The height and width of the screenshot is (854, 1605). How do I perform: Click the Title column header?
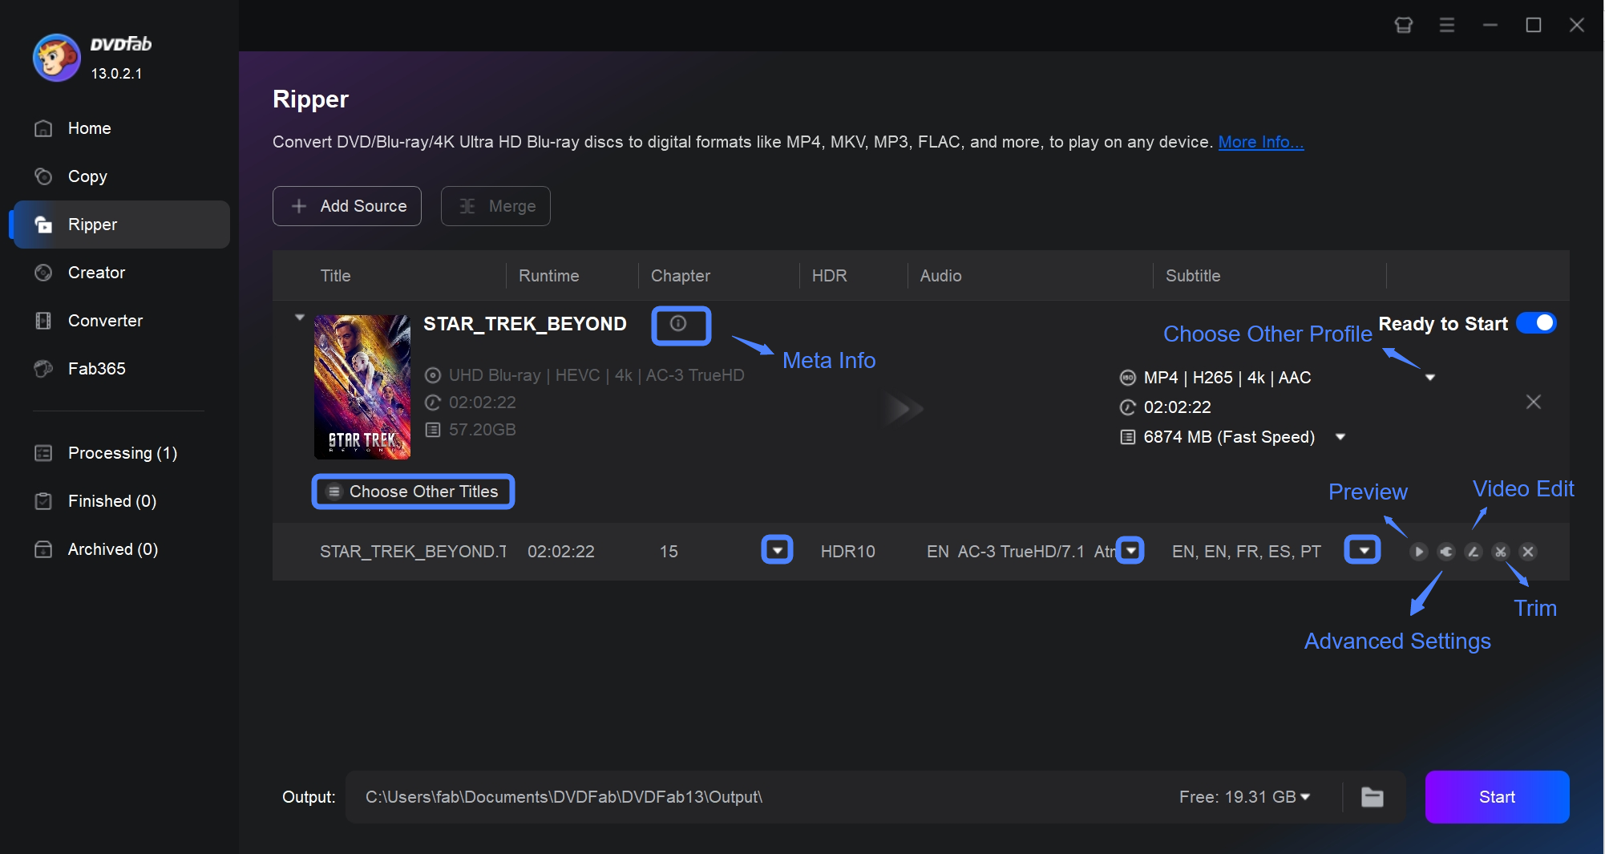click(336, 276)
